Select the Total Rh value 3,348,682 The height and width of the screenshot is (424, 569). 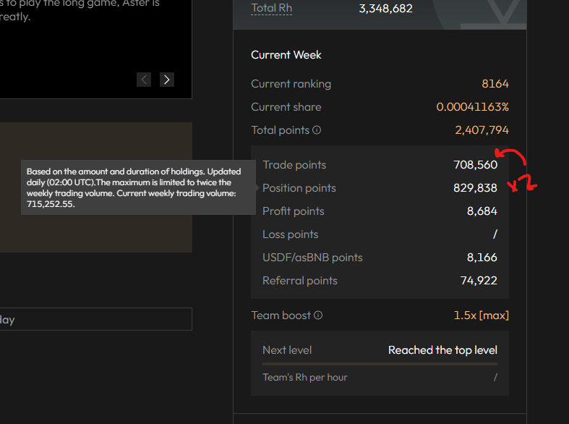point(386,9)
